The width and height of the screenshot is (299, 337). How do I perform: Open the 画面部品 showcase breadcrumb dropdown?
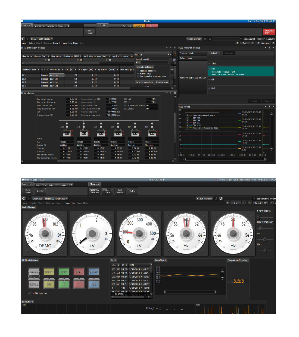[x=67, y=199]
